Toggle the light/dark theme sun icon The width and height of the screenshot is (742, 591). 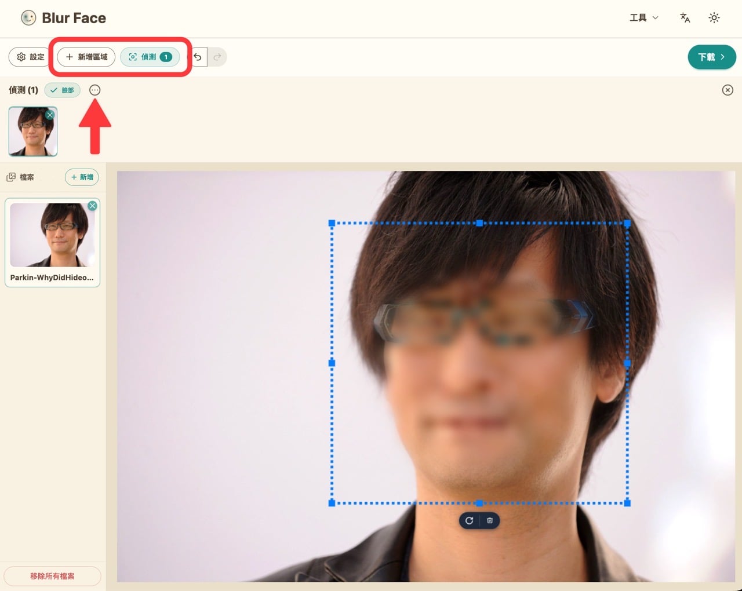(x=714, y=18)
